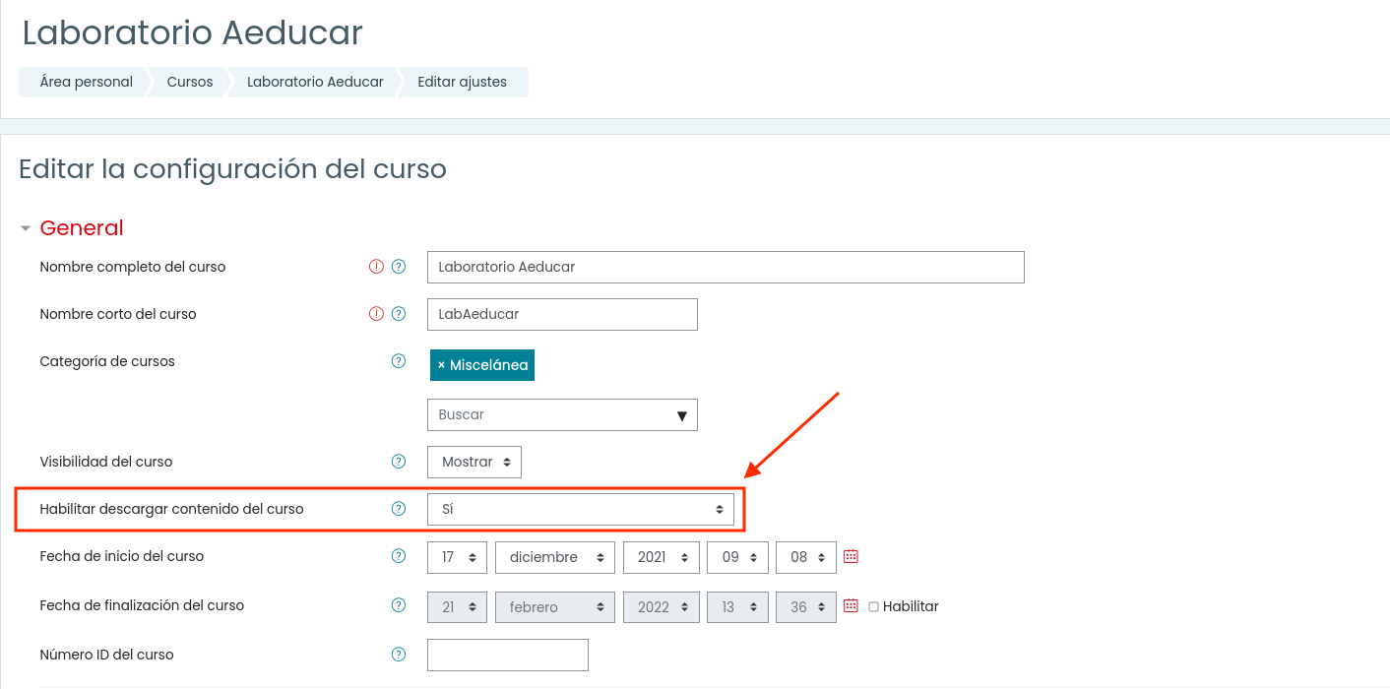This screenshot has height=689, width=1390.
Task: Click the Editar la configuración del curso heading
Action: pos(233,169)
